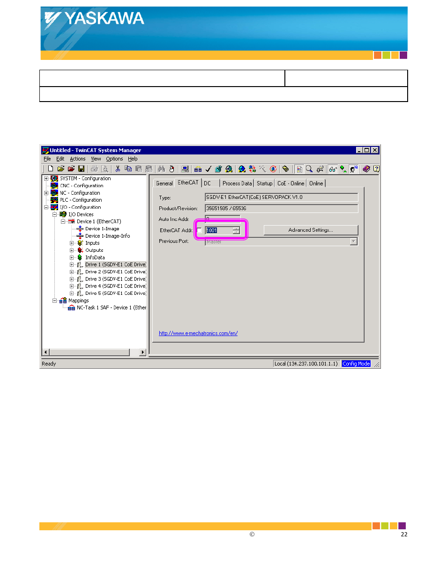Image resolution: width=447 pixels, height=578 pixels.
Task: Expand the Inputs node
Action: pos(72,243)
